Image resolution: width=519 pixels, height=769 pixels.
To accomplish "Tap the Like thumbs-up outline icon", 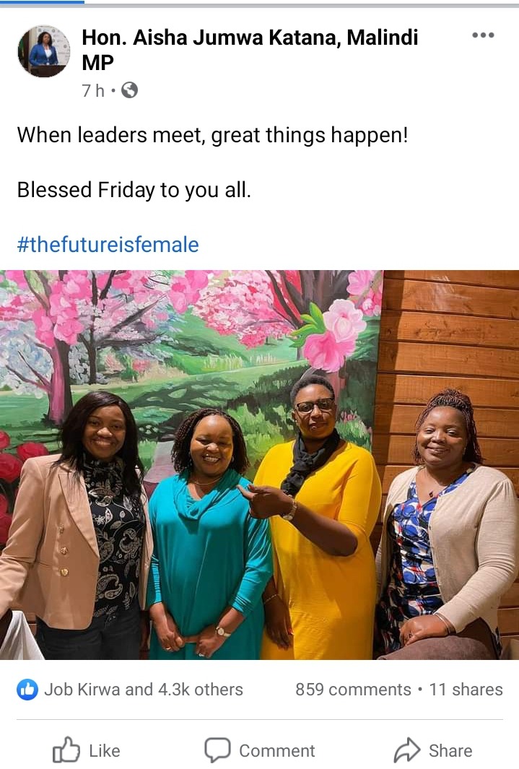I will click(x=66, y=750).
